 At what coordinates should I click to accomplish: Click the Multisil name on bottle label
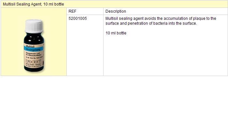(30, 46)
